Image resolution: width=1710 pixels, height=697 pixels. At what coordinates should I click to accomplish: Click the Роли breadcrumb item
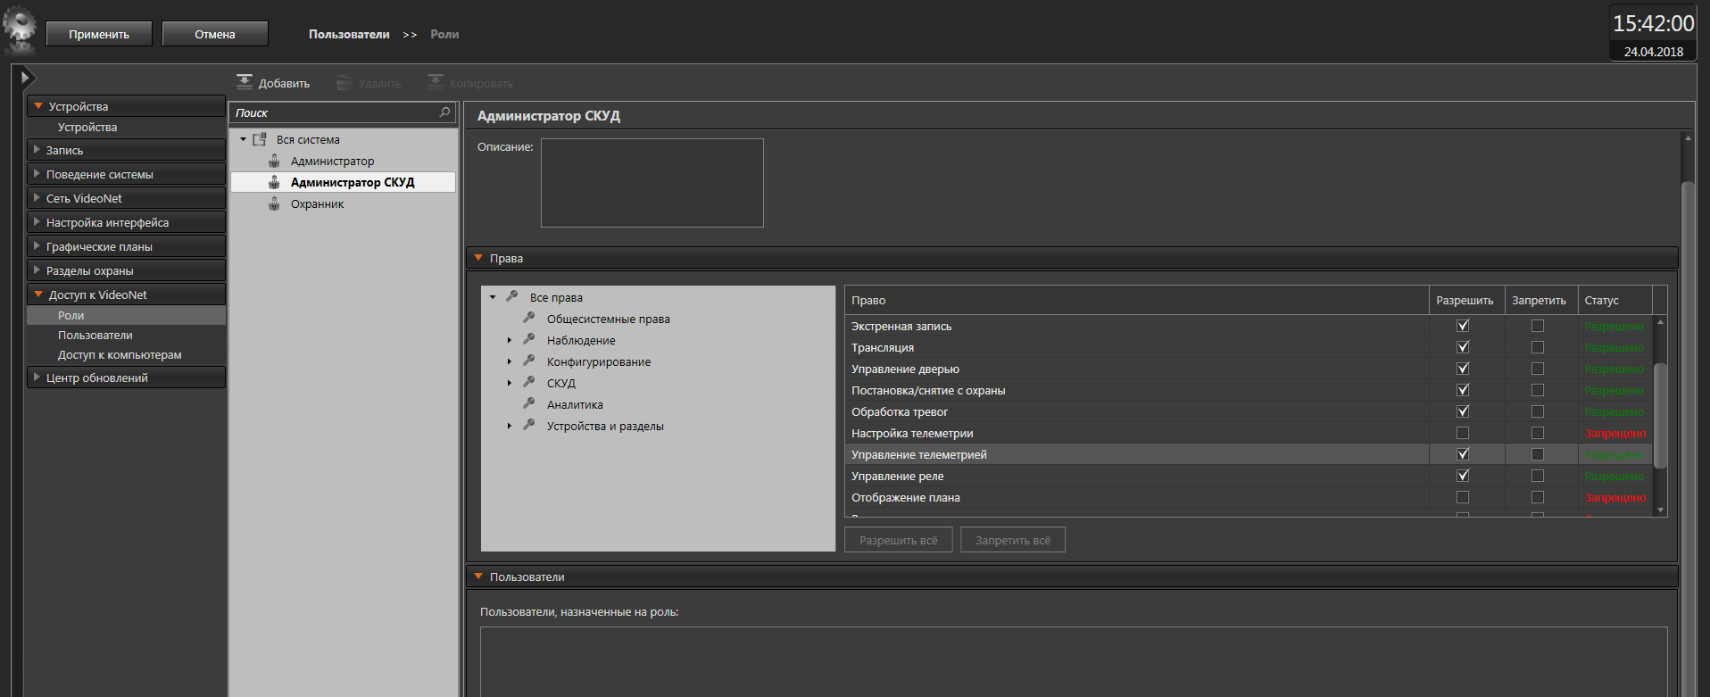coord(444,34)
